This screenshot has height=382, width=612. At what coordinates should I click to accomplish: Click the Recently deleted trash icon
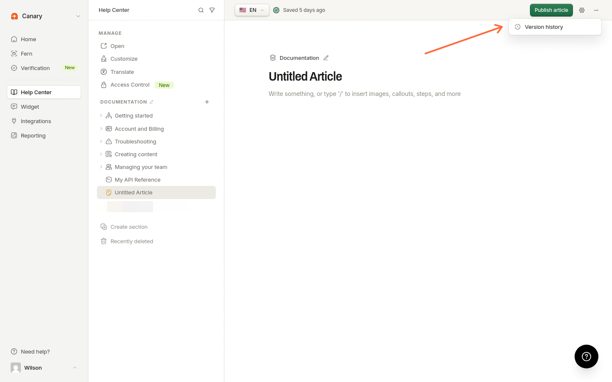click(x=104, y=241)
